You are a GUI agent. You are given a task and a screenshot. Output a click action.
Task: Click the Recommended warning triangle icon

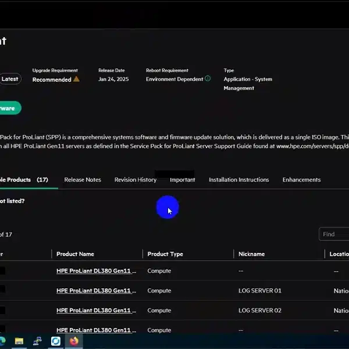click(x=76, y=80)
